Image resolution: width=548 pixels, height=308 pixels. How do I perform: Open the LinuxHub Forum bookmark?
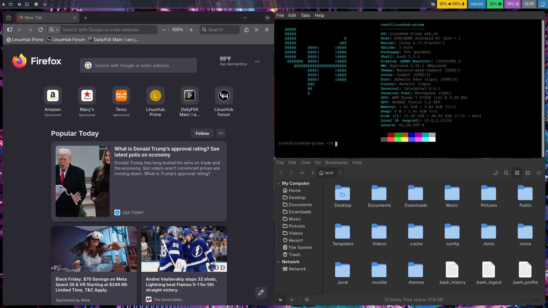click(x=66, y=40)
